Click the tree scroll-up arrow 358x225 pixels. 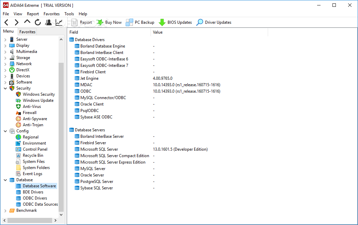[61, 39]
